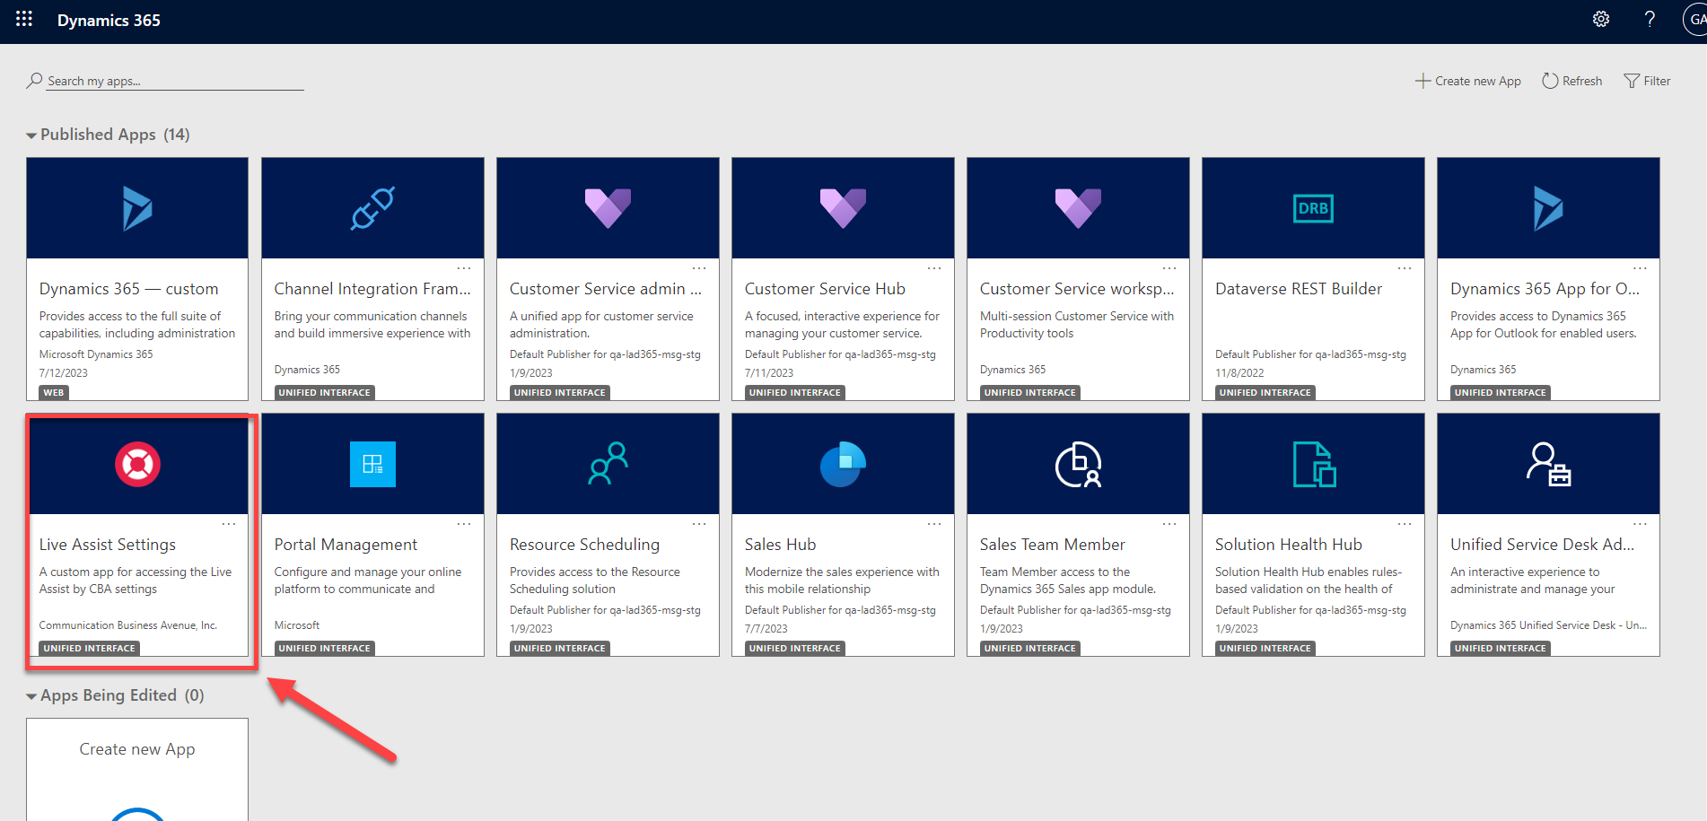Open more options for Portal Management
Image resolution: width=1707 pixels, height=821 pixels.
point(464,524)
